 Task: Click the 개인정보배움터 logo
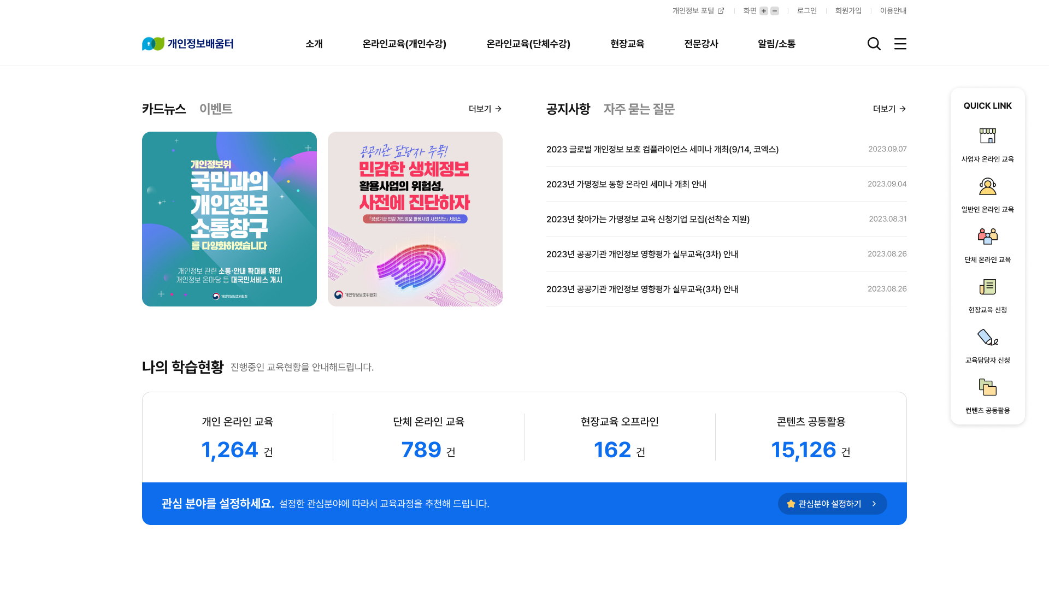[187, 44]
